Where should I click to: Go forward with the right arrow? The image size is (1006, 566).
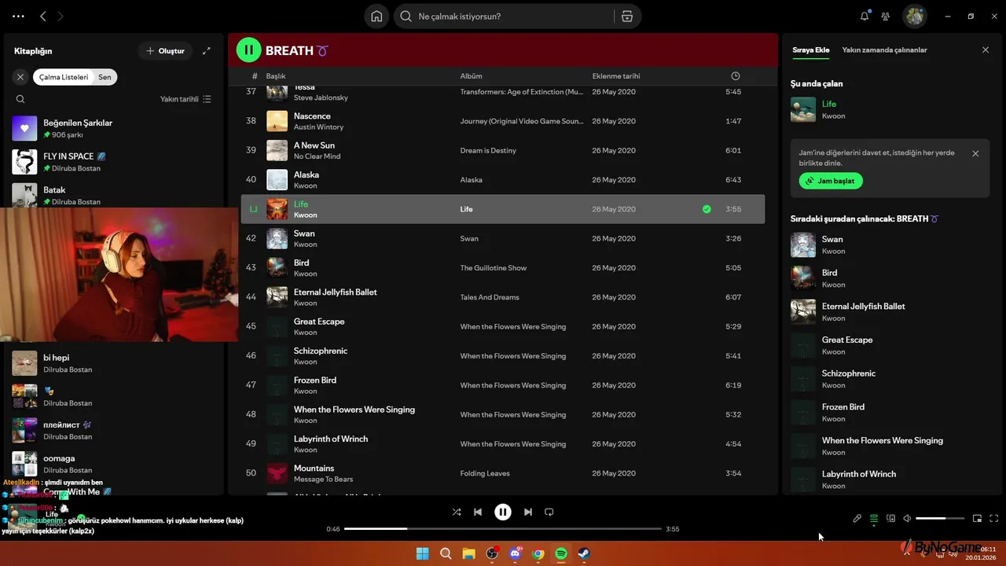click(61, 16)
